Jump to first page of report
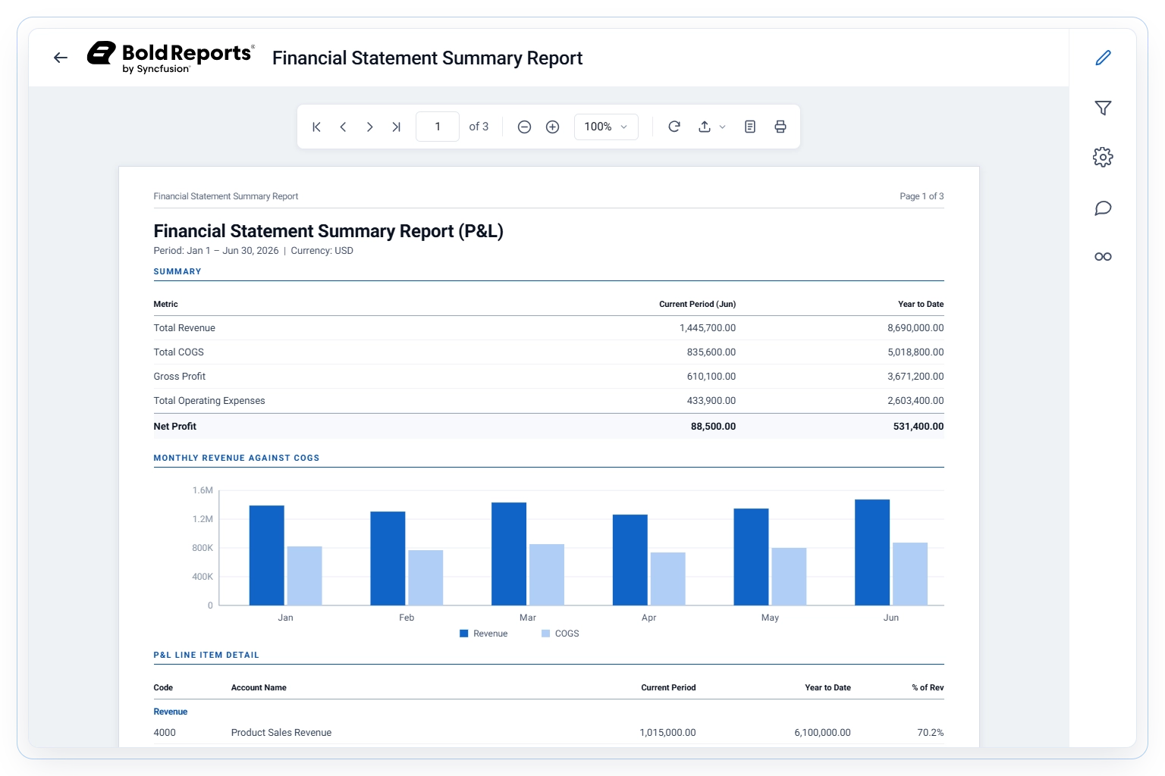 (x=316, y=127)
